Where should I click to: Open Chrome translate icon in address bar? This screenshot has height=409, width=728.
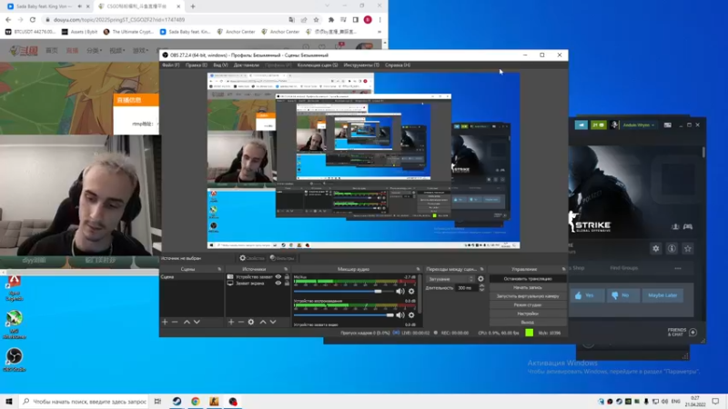(291, 20)
